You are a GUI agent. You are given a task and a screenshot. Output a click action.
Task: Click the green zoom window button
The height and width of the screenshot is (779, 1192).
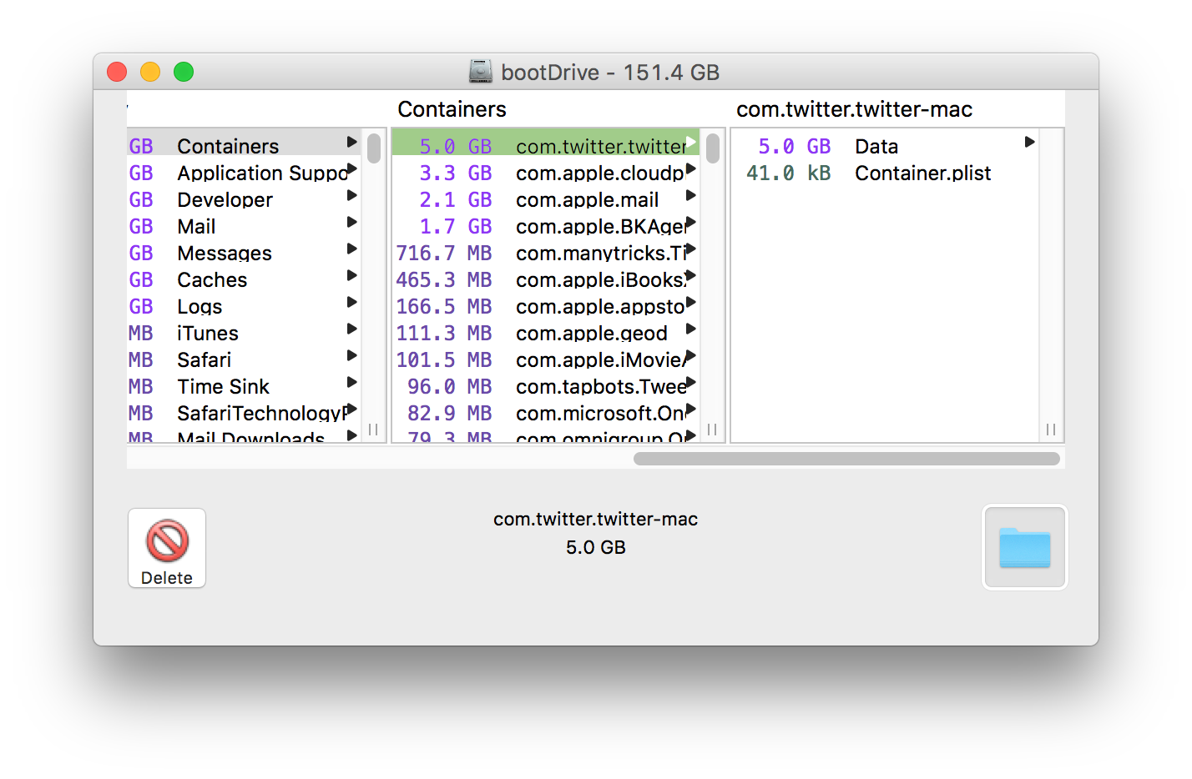pyautogui.click(x=184, y=72)
